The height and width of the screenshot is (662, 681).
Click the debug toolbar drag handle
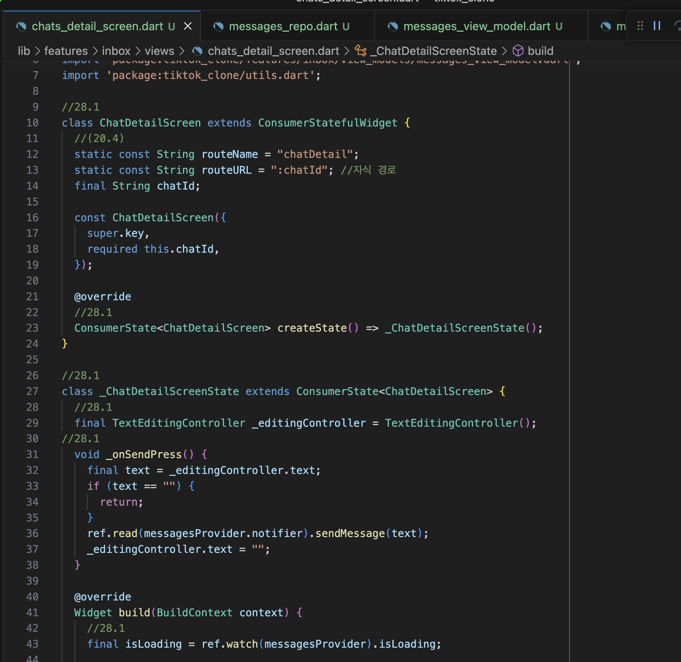click(640, 26)
